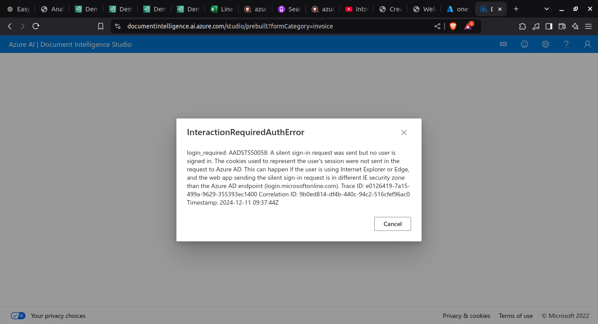Open Brave Rewards triangle icon

[468, 26]
